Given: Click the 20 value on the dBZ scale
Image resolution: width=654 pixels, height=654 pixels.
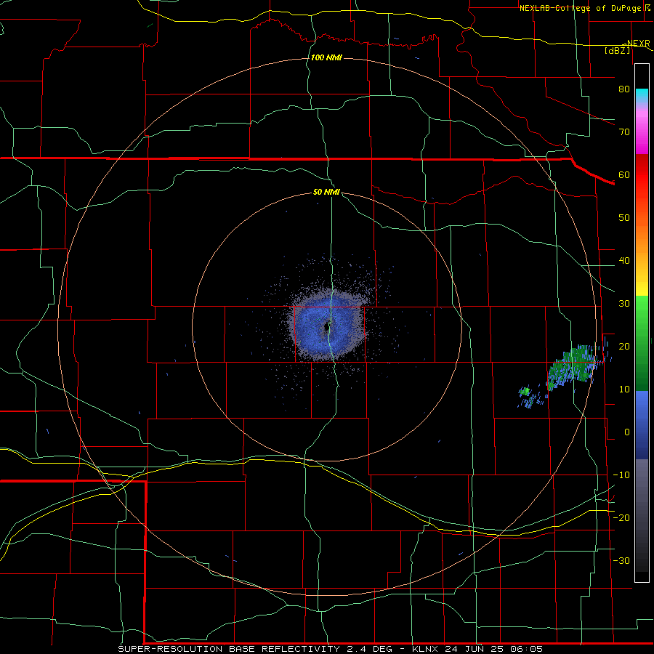Looking at the screenshot, I should coord(624,346).
